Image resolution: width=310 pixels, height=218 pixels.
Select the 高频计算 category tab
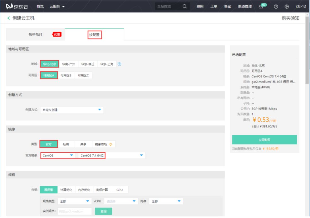102,190
